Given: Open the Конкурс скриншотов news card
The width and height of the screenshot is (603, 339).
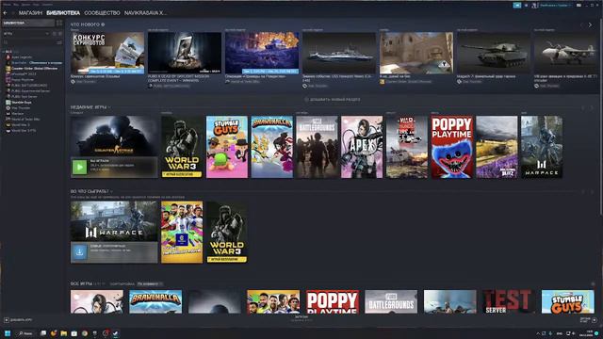Looking at the screenshot, I should [x=107, y=53].
